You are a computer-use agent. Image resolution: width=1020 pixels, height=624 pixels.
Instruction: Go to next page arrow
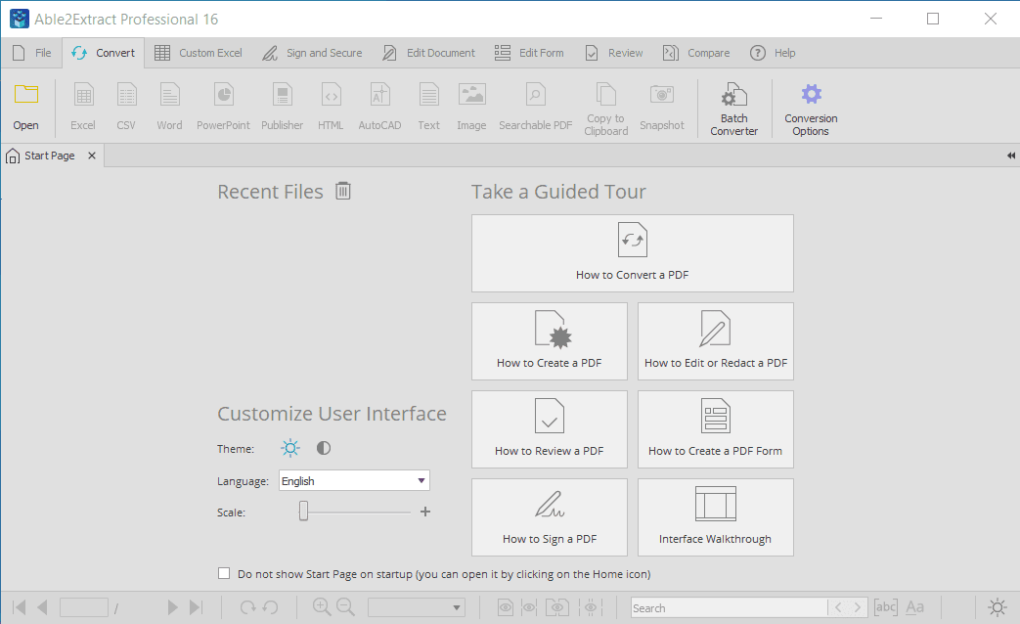[x=172, y=607]
